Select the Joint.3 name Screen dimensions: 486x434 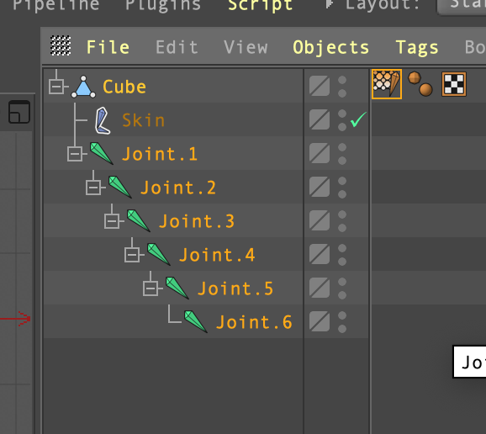pos(197,221)
